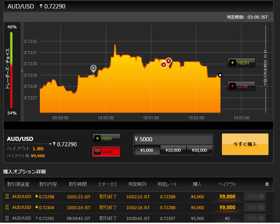Click the 取引原資産 column header
Screen dimensions: 280x224
(18, 184)
